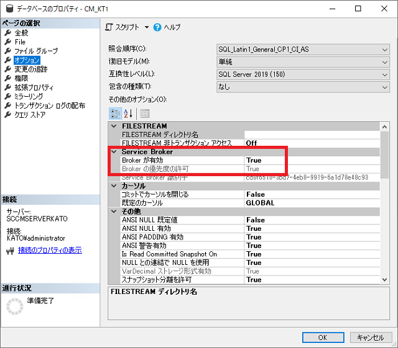Viewport: 398px width, 348px height.
Task: Click the スクリプト script icon
Action: pyautogui.click(x=109, y=27)
